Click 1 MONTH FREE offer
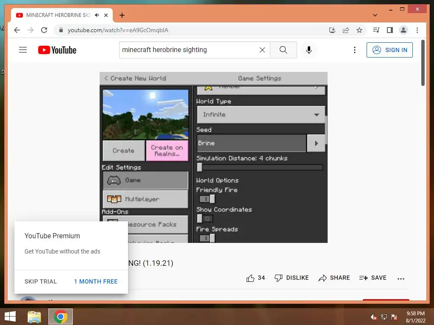434x325 pixels. (96, 281)
